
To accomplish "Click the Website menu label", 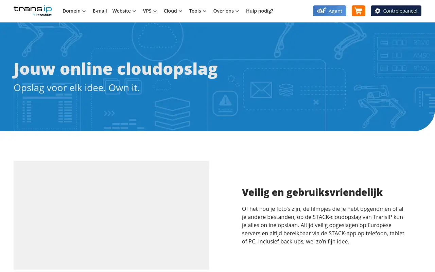I will (122, 11).
